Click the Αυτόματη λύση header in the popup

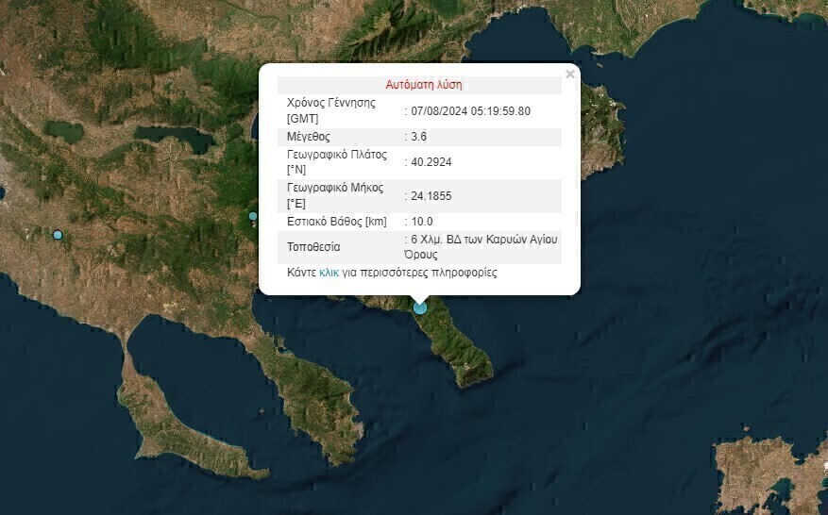pyautogui.click(x=423, y=85)
